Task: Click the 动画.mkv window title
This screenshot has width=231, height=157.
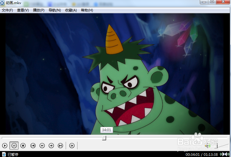Action: [x=14, y=3]
